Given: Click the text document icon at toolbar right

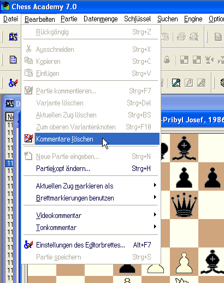Looking at the screenshot, I should click(218, 37).
